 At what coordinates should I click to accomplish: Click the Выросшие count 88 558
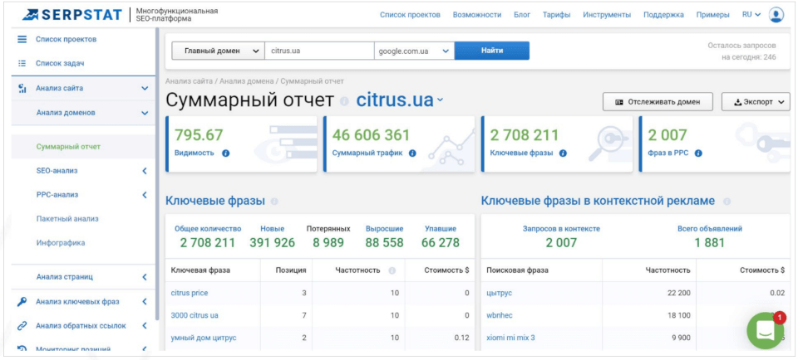pyautogui.click(x=384, y=243)
